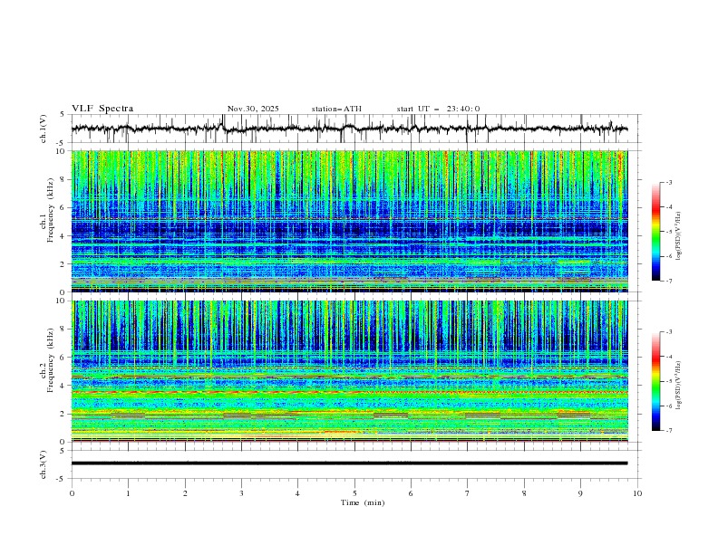Click the 'VLF Spectra' title text

tap(102, 109)
